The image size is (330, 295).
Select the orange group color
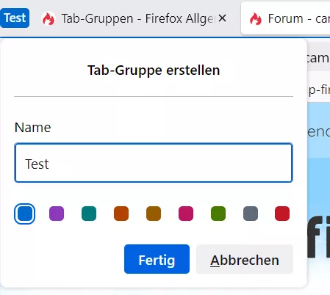tap(121, 214)
